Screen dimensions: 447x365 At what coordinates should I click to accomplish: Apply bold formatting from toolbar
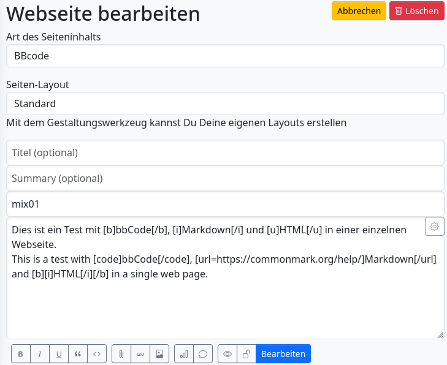[21, 354]
